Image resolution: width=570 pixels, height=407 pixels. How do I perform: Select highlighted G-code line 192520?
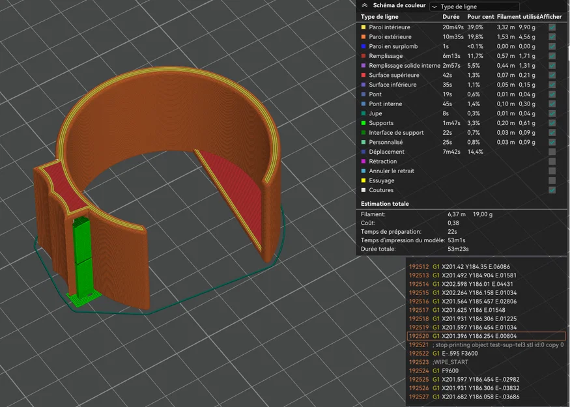click(487, 336)
